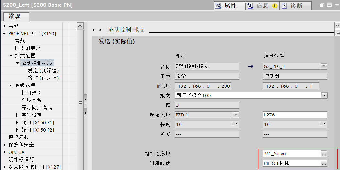
Task: Click the right panel scroll up arrow
Action: [337, 26]
